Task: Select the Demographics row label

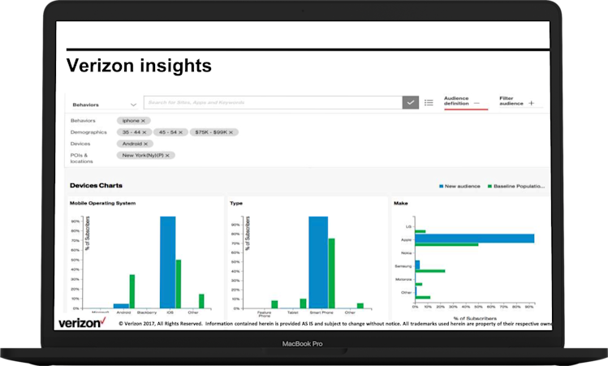Action: click(88, 132)
